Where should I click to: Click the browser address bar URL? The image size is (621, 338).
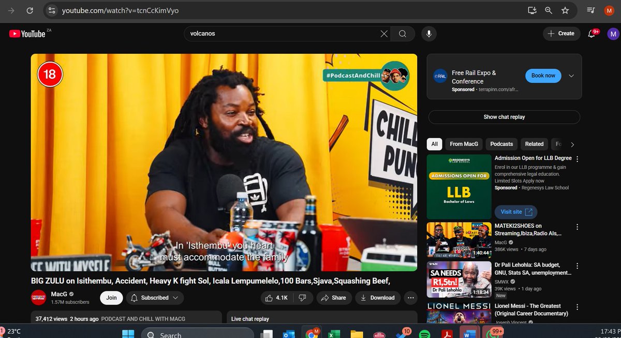point(120,10)
